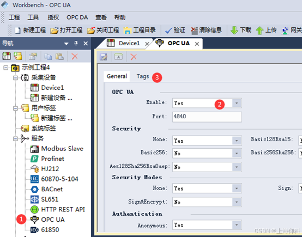Screen dimensions: 302x237
Task: Open the navigation panel dropdown arrow
Action: [67, 44]
